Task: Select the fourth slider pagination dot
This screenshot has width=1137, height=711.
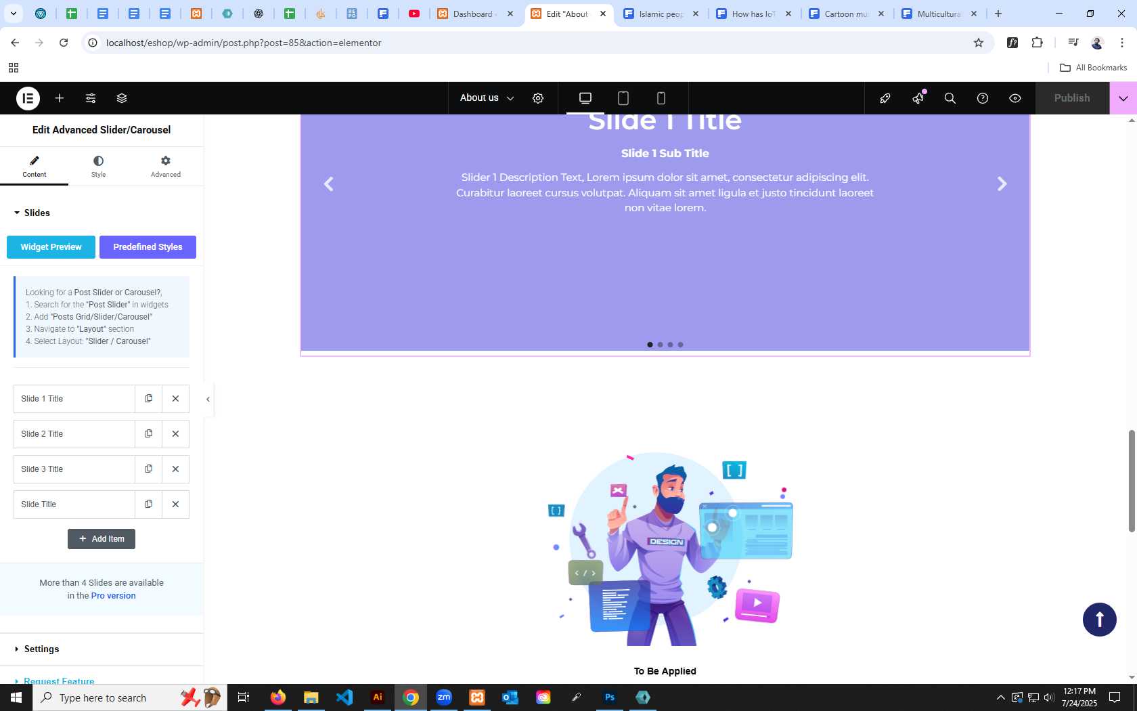Action: click(680, 345)
